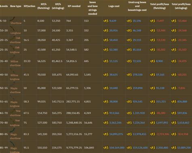Open the Oak shortbow link

[15, 40]
